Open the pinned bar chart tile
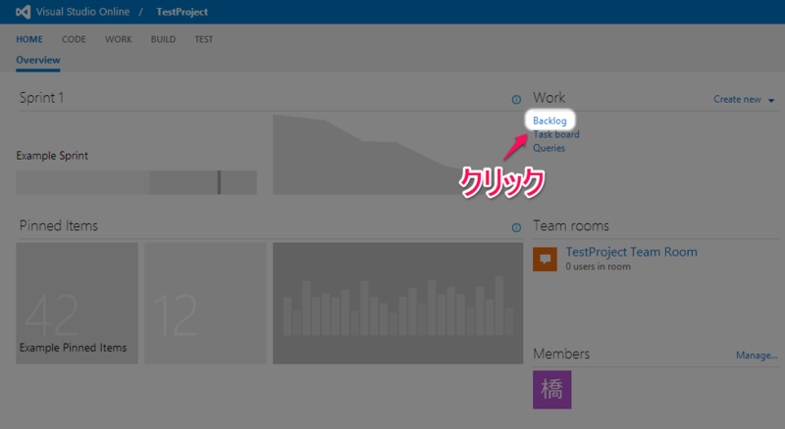Screen dimensions: 785x429 click(397, 303)
